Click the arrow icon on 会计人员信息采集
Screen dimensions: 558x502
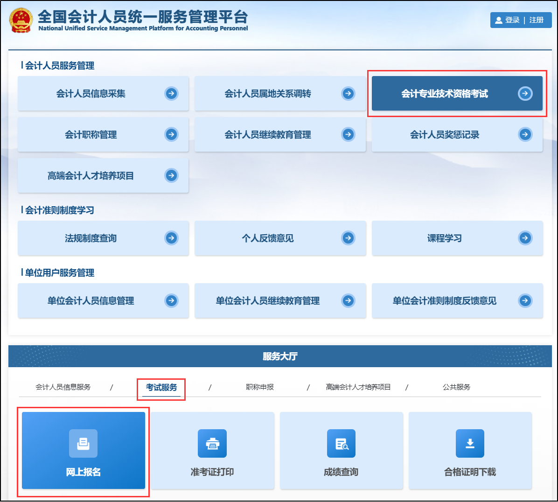point(172,93)
